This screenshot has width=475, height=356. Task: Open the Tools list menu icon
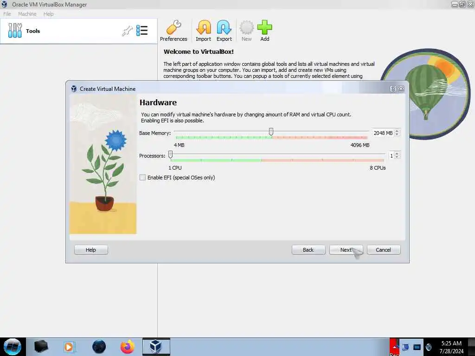point(142,31)
